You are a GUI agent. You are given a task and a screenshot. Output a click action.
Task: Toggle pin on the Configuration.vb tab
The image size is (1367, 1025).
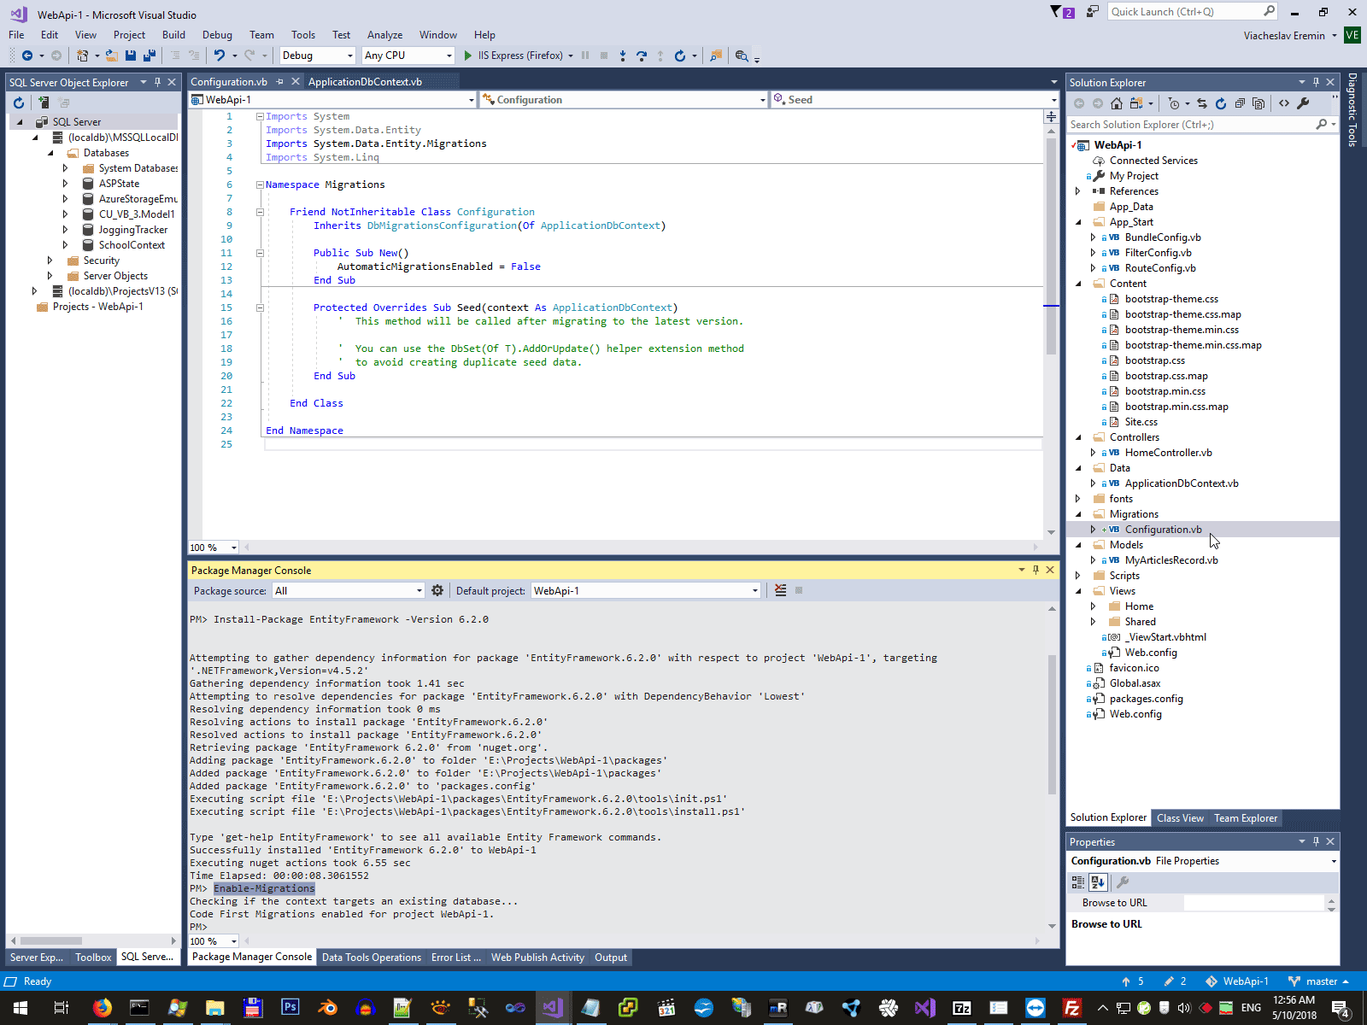(279, 82)
